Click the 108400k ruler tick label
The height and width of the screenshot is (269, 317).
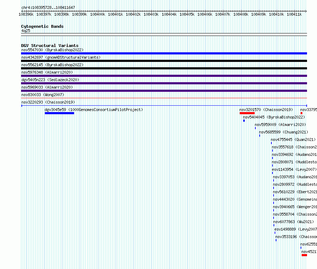click(98, 14)
